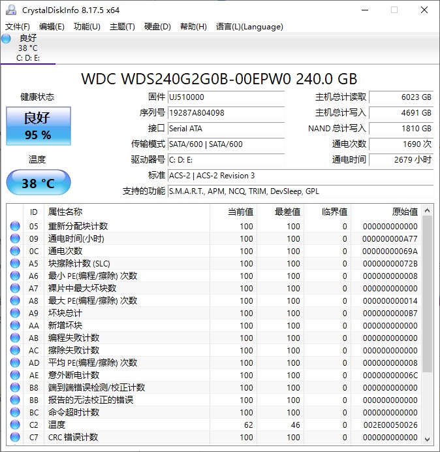Select the disk status orb above C: D: E:

pyautogui.click(x=6, y=39)
